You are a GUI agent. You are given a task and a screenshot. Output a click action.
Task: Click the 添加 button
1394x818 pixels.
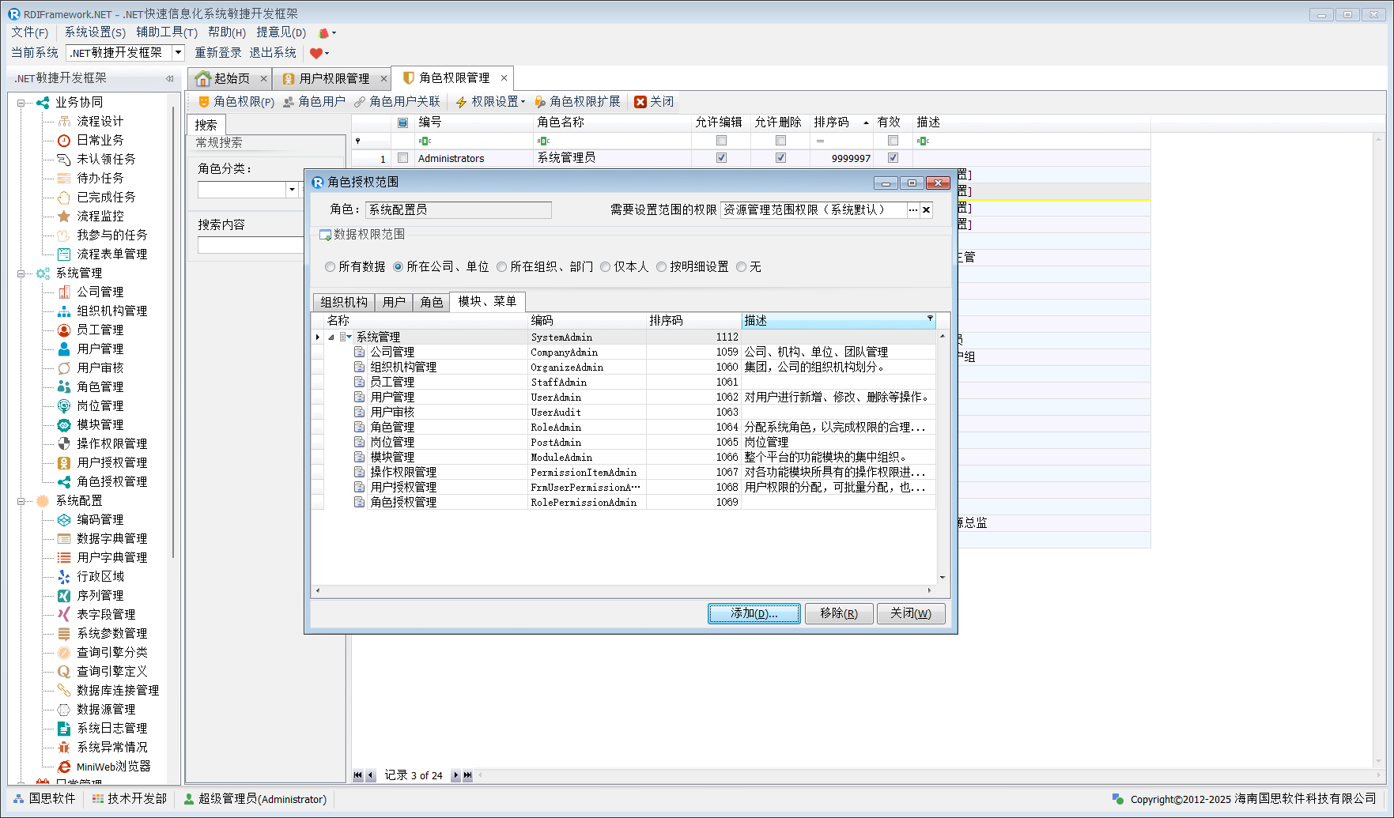(x=754, y=613)
